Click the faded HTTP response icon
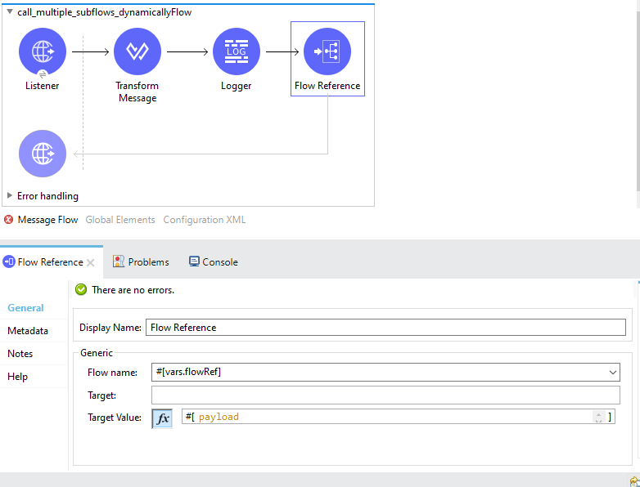Viewport: 640px width, 487px height. (x=43, y=154)
